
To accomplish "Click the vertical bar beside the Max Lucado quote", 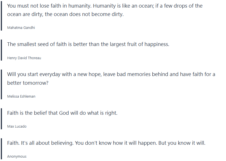I will coord(2,118).
